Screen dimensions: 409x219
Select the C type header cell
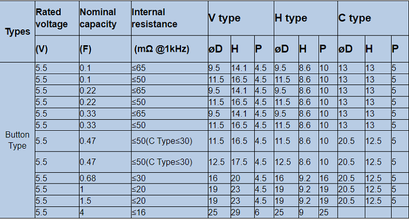373,19
